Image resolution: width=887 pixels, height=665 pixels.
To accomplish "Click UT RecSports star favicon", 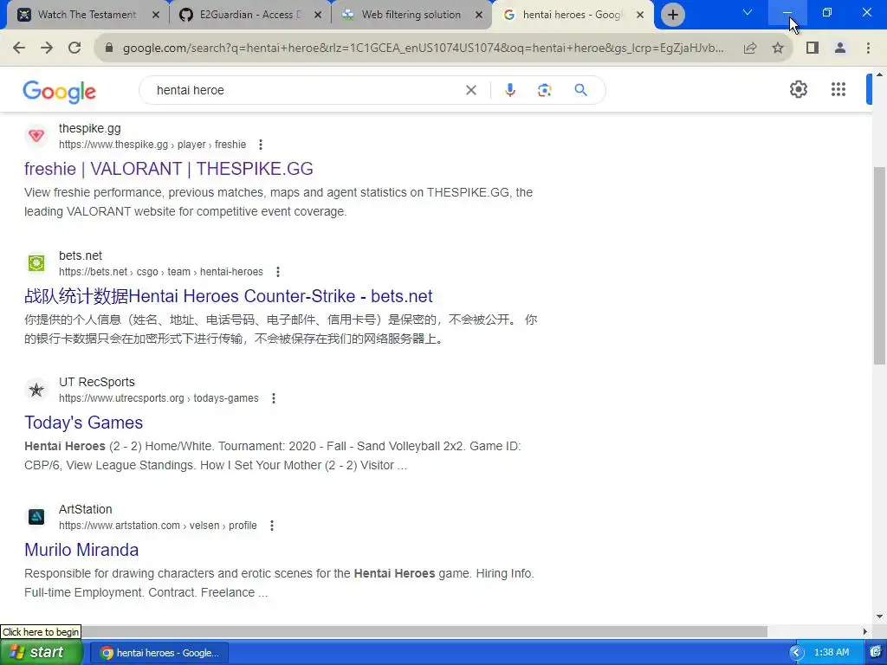I will click(36, 390).
